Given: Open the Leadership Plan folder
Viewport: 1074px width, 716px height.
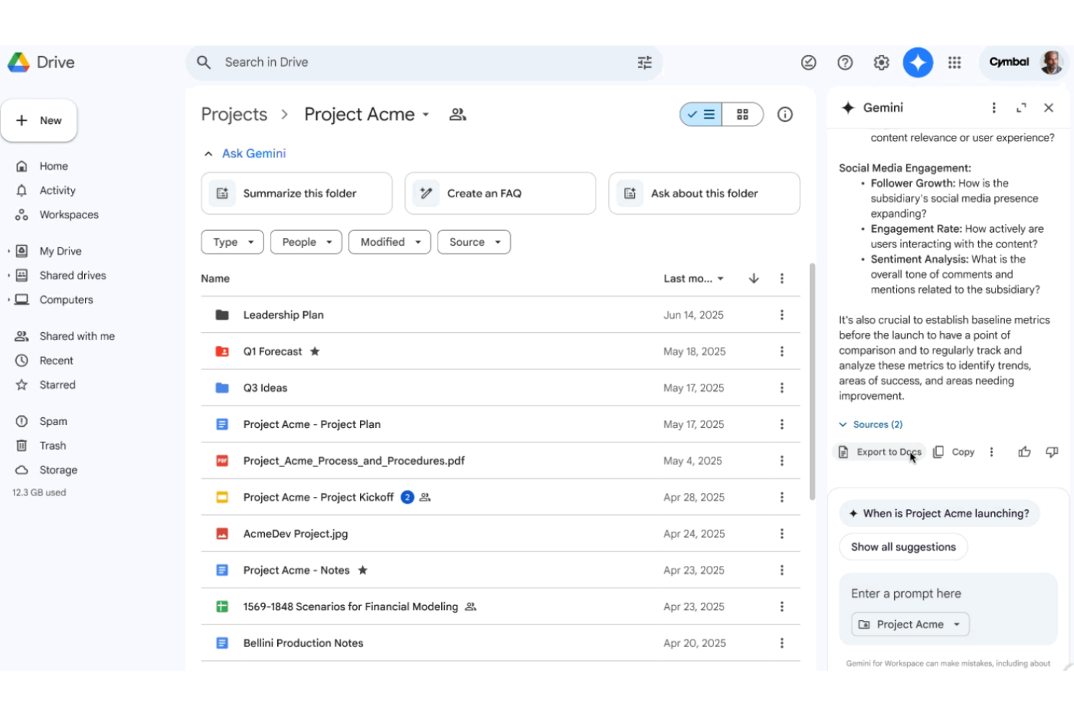Looking at the screenshot, I should [283, 314].
